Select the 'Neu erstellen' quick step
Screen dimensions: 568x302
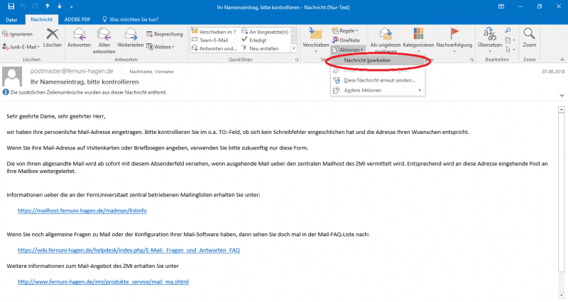point(260,48)
